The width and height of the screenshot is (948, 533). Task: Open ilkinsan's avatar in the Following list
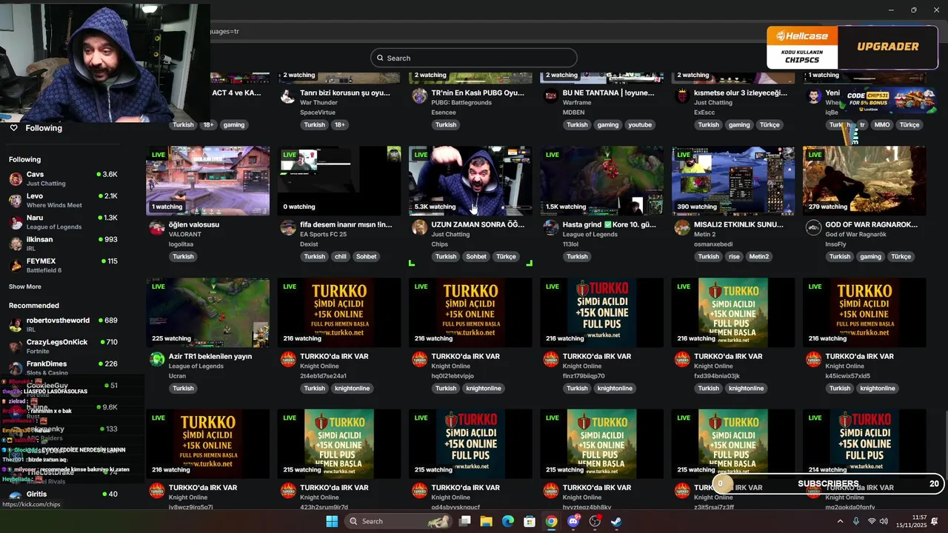[16, 244]
